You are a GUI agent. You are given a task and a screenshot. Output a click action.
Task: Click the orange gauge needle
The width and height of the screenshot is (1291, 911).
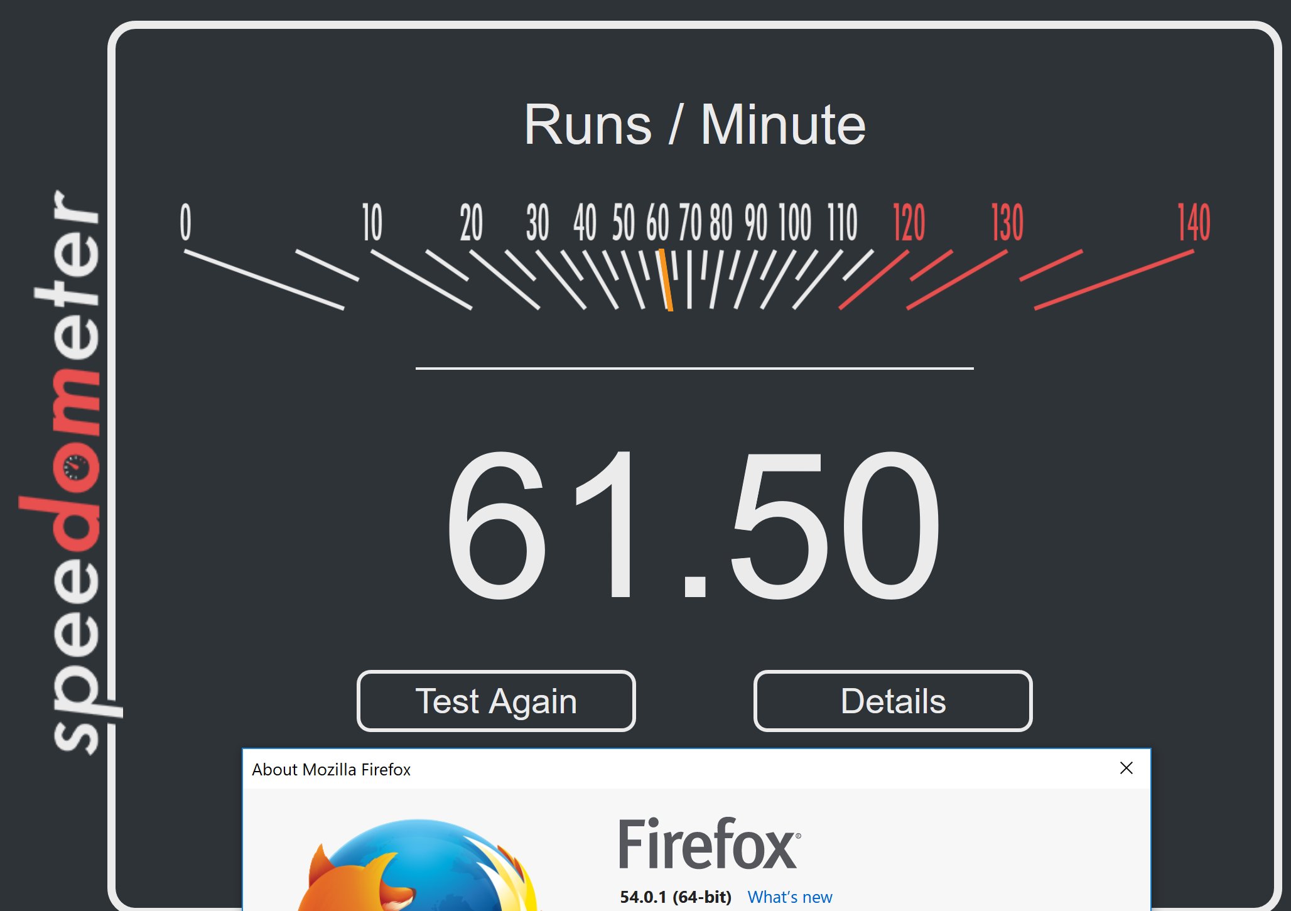[x=666, y=280]
